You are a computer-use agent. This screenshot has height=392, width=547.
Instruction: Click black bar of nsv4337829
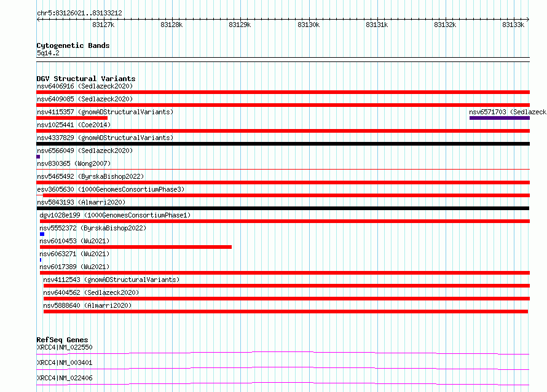283,144
